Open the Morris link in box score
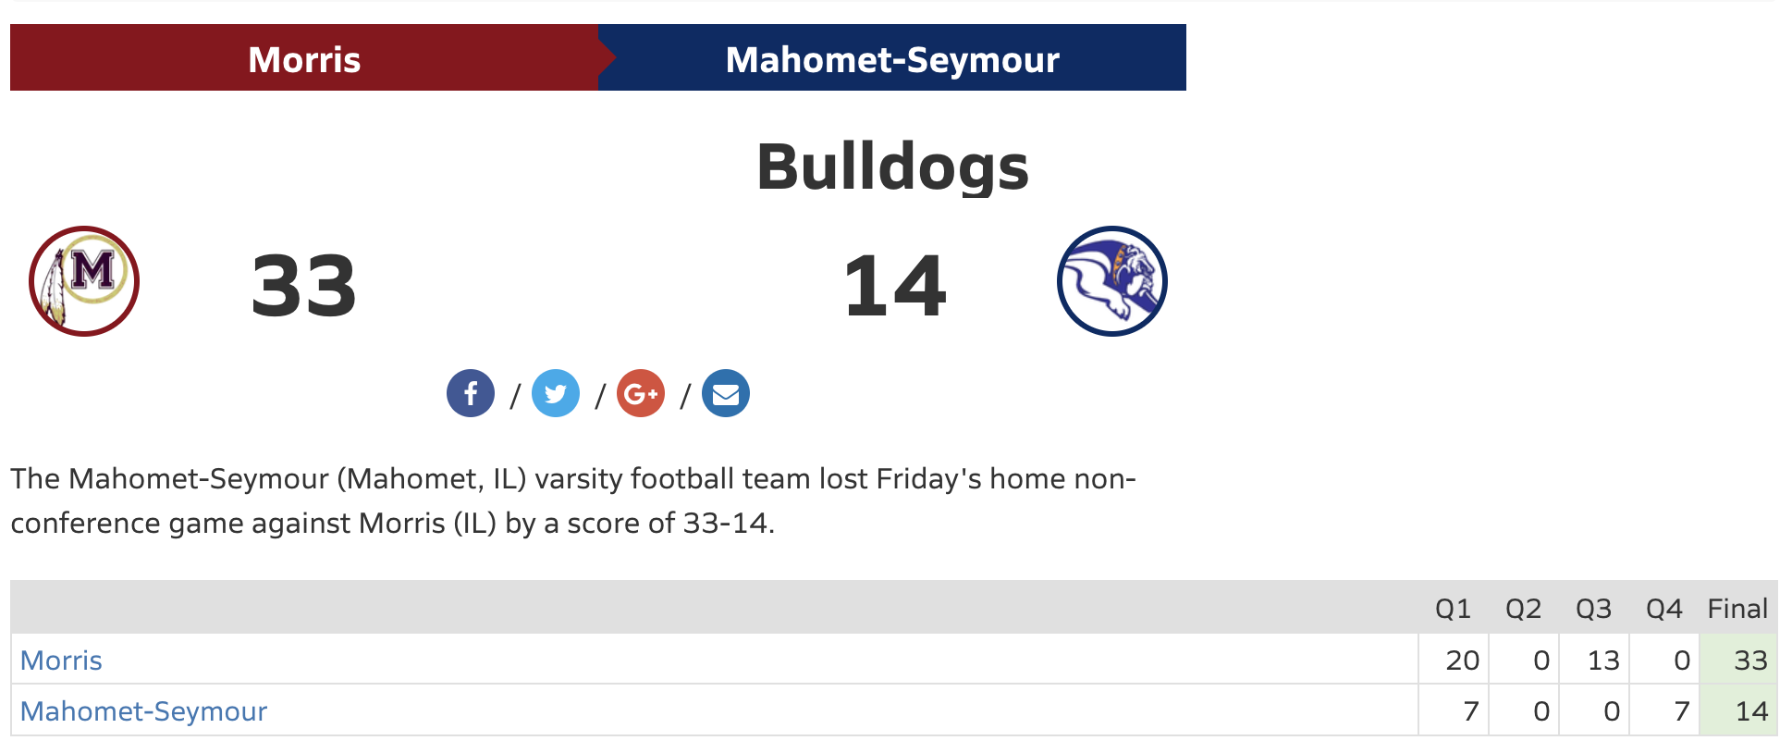 pyautogui.click(x=61, y=660)
